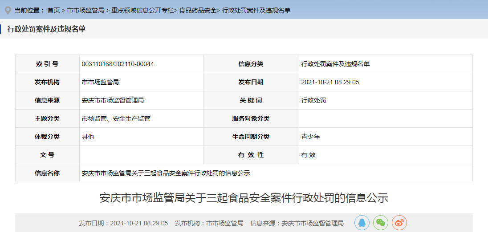The image size is (488, 232).
Task: Open 市市场监管局 breadcrumb link
Action: [85, 10]
